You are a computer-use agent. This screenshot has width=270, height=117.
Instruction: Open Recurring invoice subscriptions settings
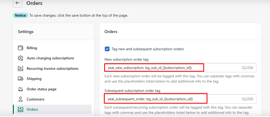pyautogui.click(x=52, y=68)
